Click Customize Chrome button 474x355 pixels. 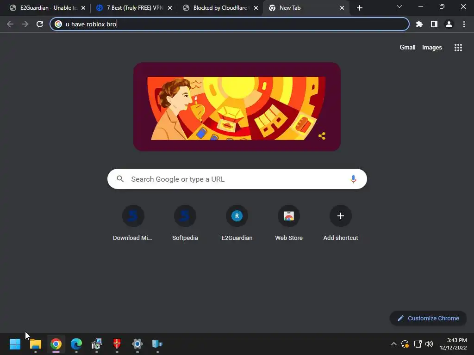click(x=428, y=318)
